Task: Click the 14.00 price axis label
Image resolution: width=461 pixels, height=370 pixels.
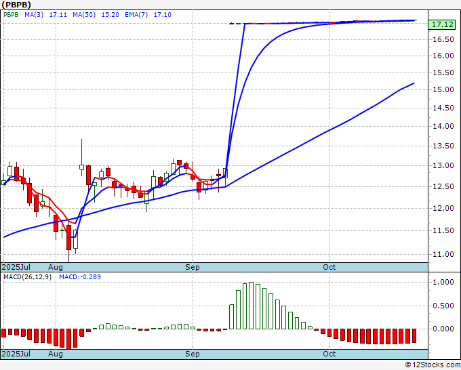Action: tap(443, 126)
